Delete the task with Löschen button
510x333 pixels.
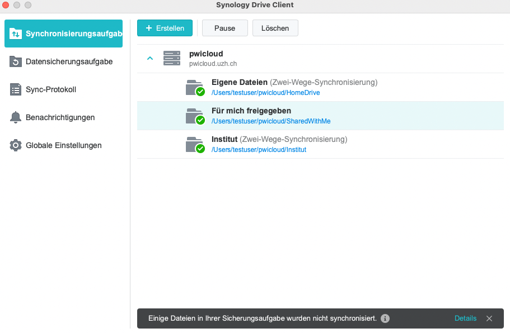tap(275, 28)
